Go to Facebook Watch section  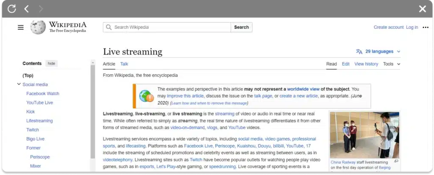pyautogui.click(x=43, y=94)
